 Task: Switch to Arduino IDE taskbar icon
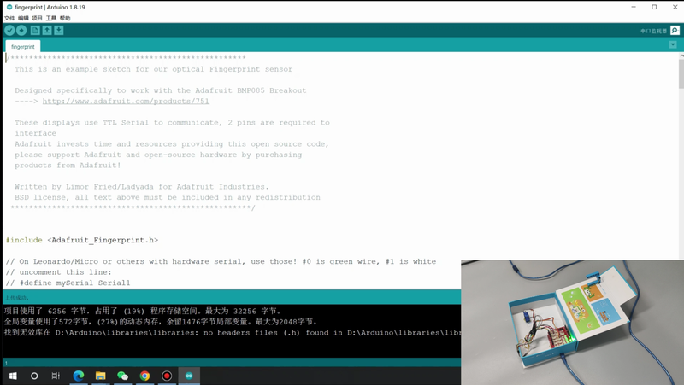(189, 376)
